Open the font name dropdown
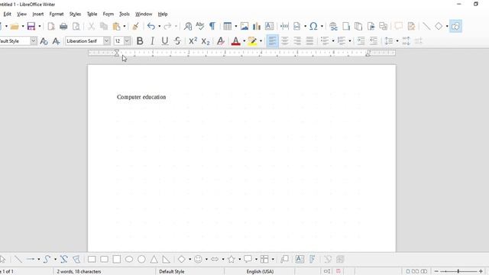The width and height of the screenshot is (489, 275). click(x=107, y=40)
